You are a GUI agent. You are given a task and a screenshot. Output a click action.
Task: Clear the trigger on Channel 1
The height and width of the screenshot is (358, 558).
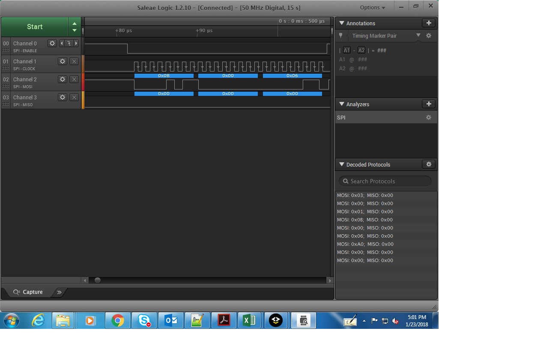click(x=74, y=61)
